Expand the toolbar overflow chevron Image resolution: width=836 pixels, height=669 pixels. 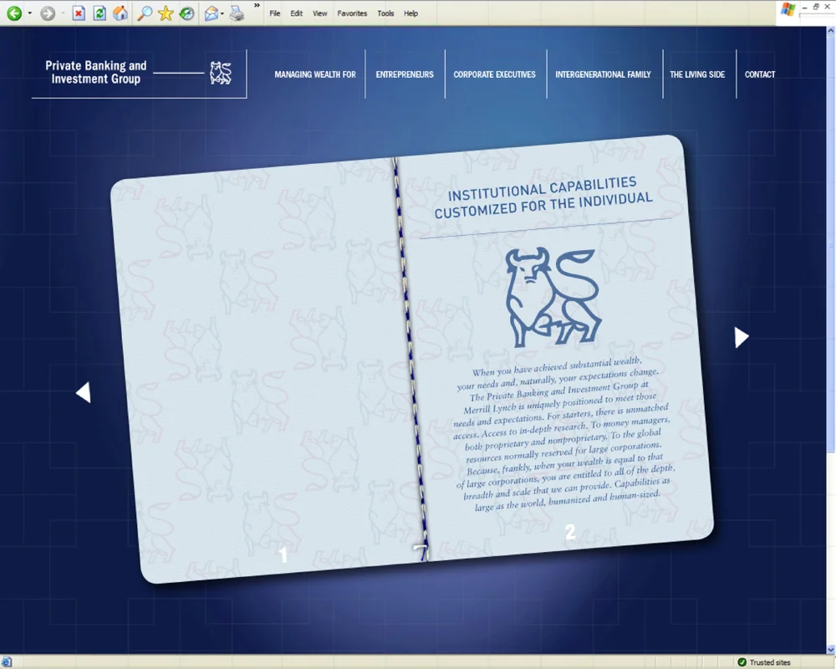pyautogui.click(x=257, y=5)
